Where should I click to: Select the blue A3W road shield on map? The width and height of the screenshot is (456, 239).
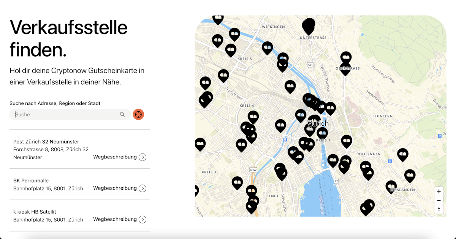[253, 169]
